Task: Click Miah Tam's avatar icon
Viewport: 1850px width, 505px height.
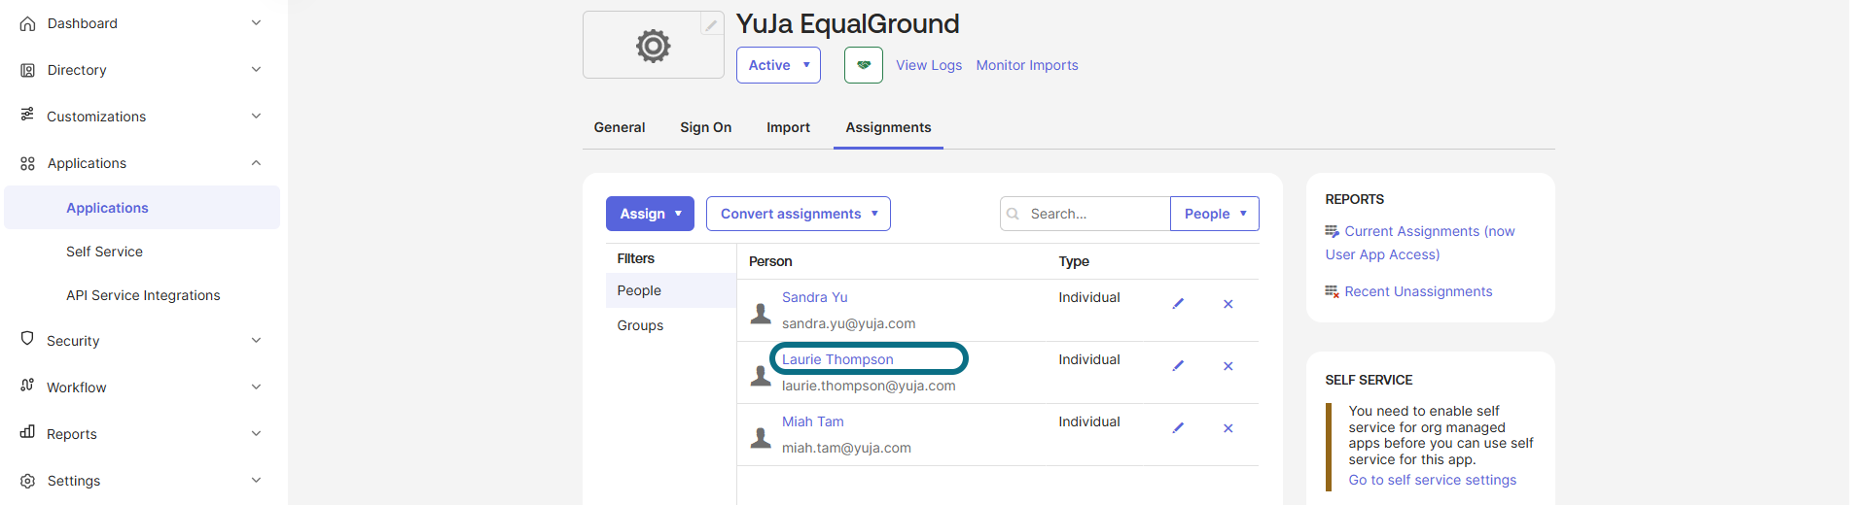Action: [x=761, y=437]
